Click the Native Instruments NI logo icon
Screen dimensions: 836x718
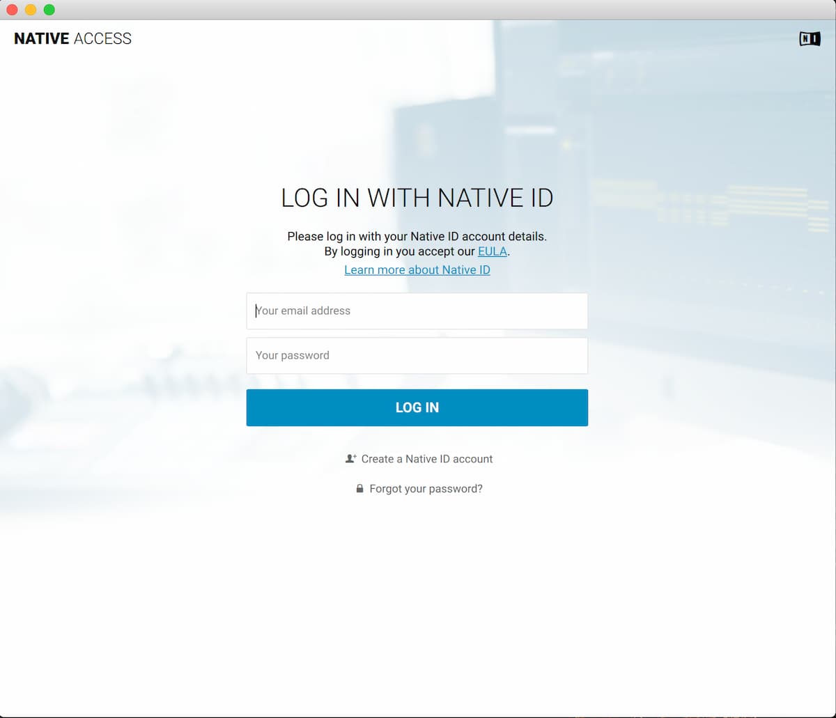point(810,39)
